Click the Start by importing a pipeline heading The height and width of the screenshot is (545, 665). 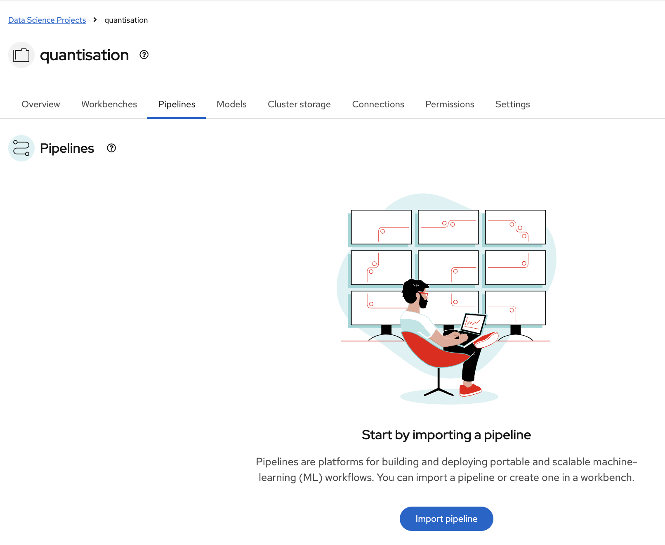[x=446, y=435]
